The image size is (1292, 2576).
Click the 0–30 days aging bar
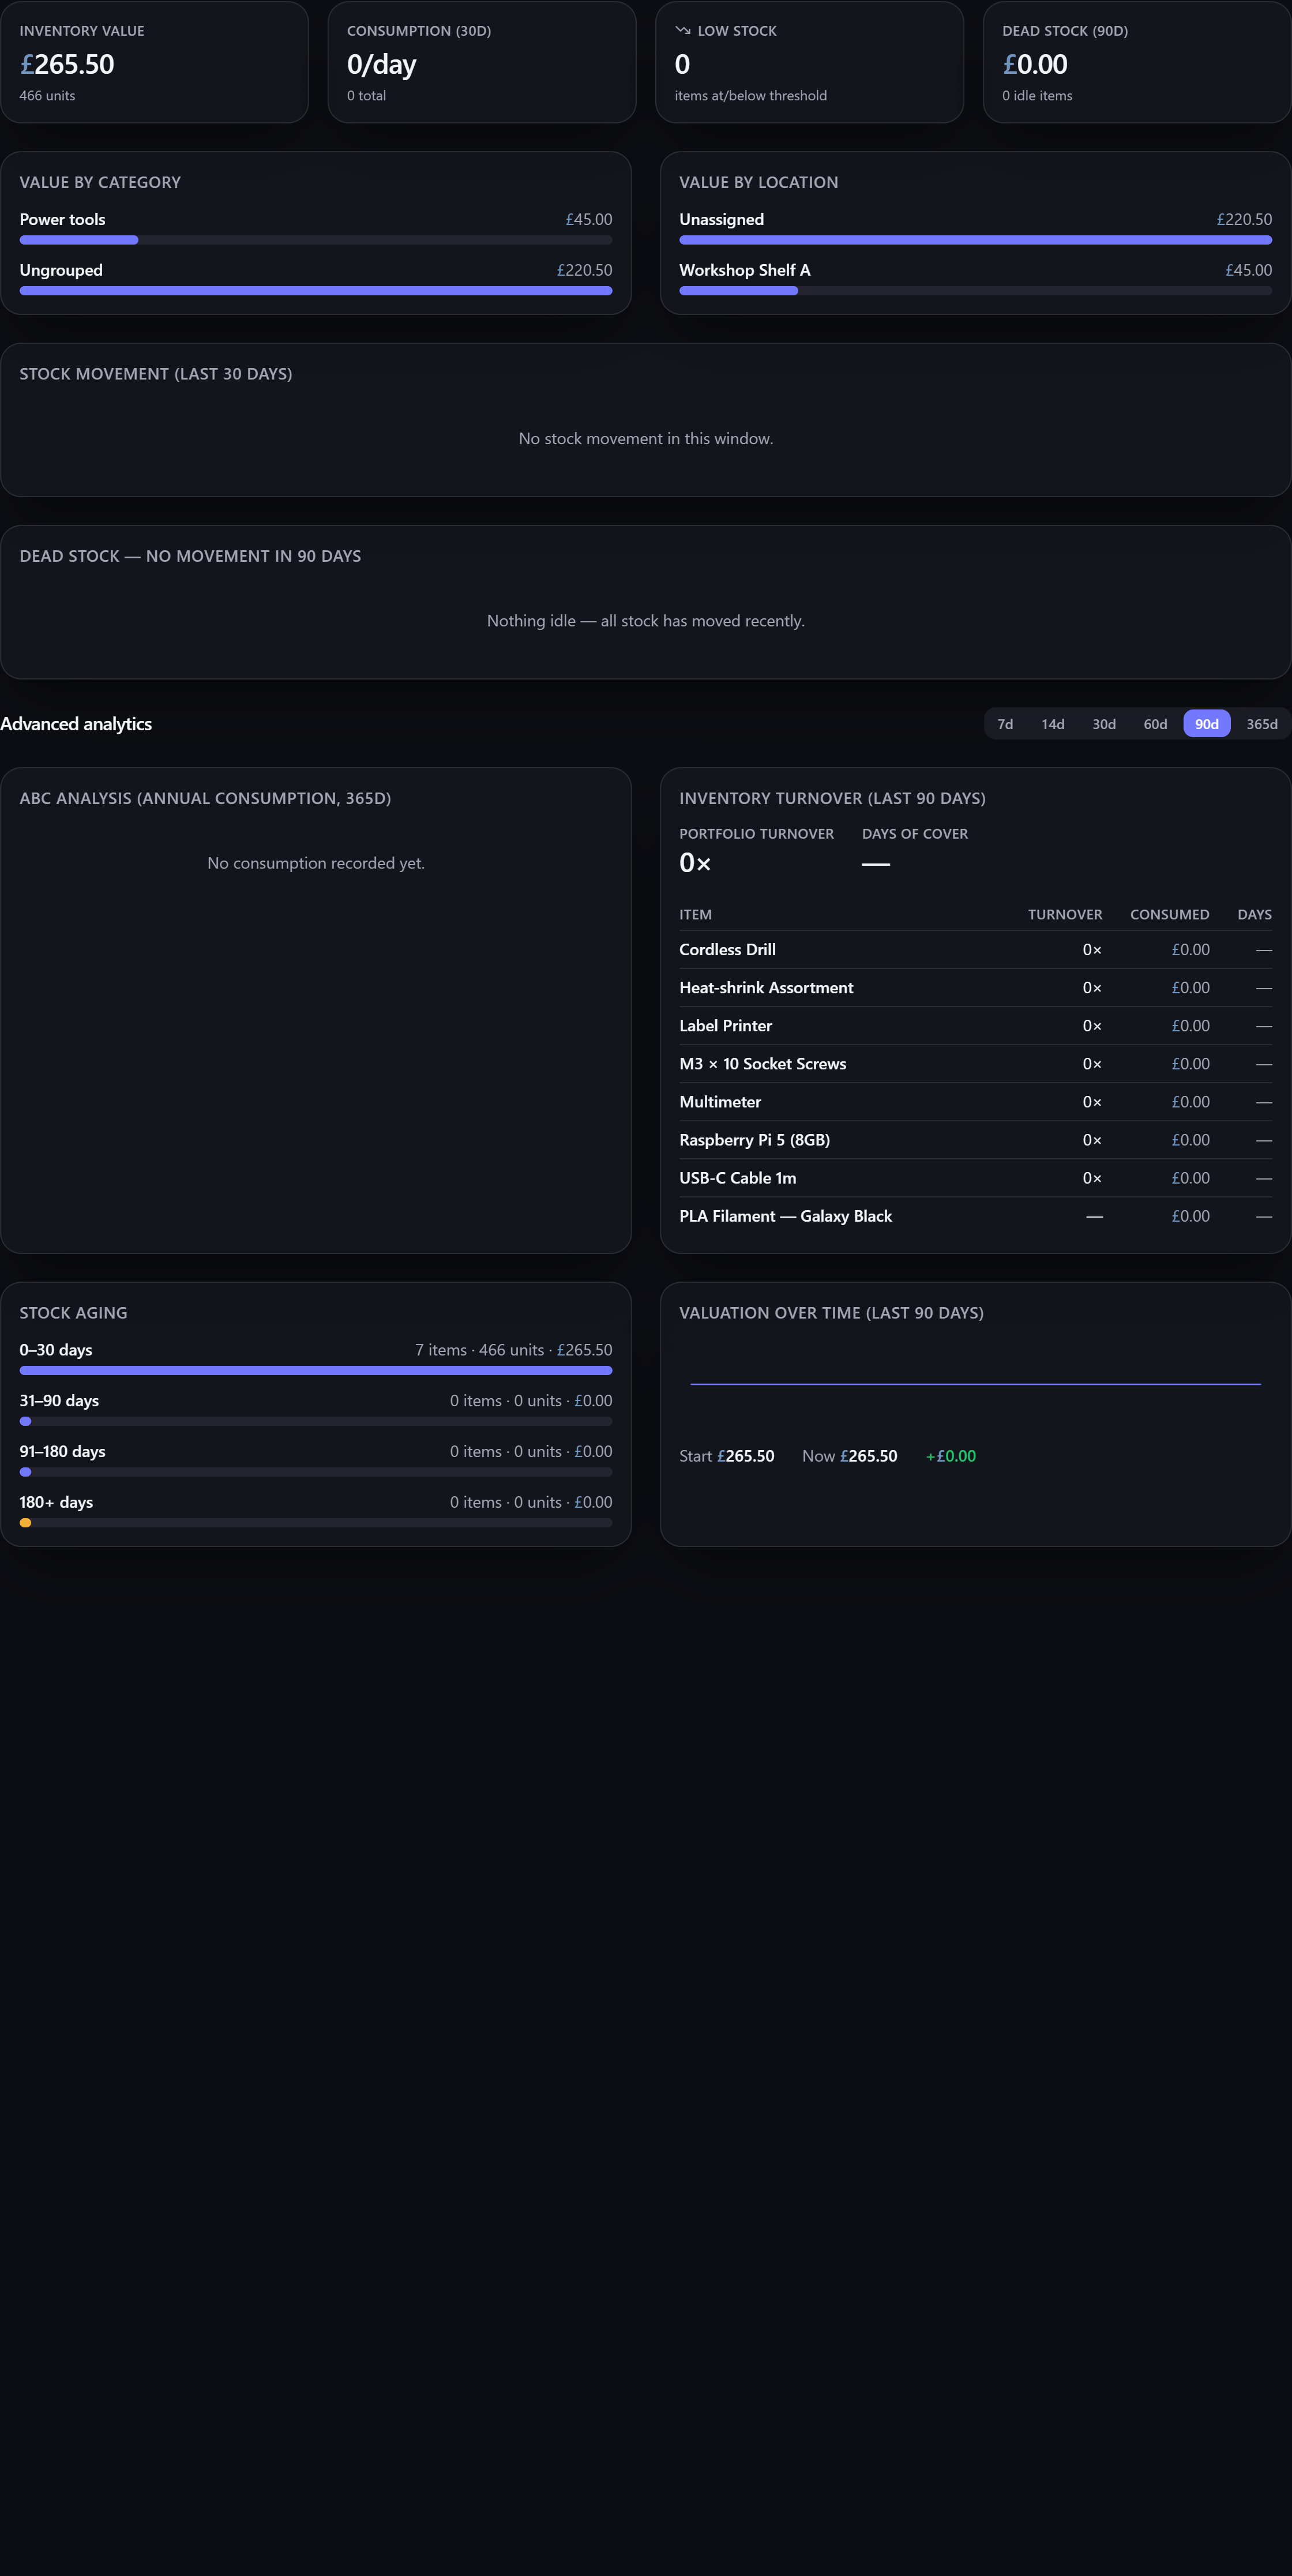(316, 1371)
